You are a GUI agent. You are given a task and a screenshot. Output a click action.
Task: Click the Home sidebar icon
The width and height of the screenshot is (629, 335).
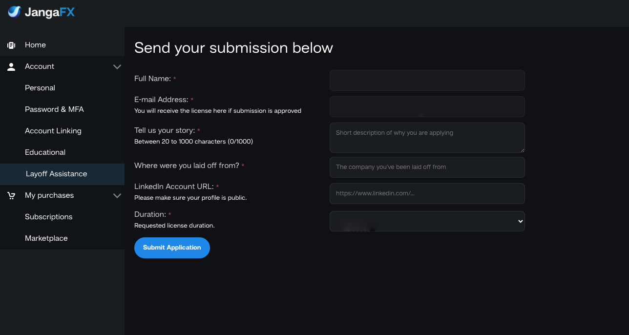pos(11,45)
